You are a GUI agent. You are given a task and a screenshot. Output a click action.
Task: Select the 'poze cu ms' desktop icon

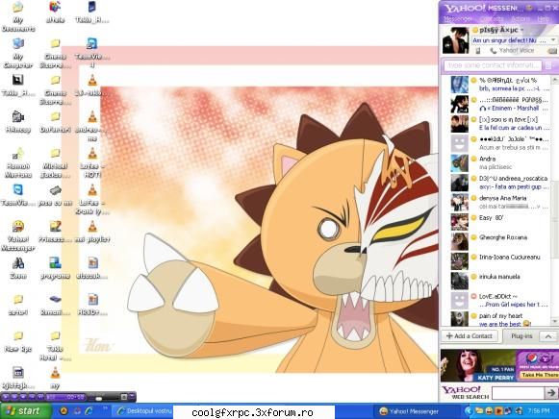pos(55,195)
